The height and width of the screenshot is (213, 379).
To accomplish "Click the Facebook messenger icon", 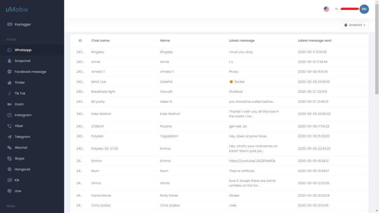I will (x=9, y=72).
